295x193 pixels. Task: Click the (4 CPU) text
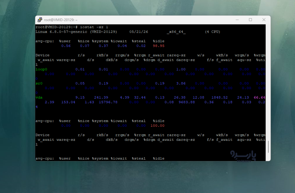[213, 32]
